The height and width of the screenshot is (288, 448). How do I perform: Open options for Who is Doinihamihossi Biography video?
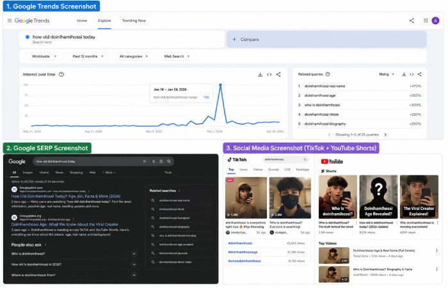tap(436, 269)
